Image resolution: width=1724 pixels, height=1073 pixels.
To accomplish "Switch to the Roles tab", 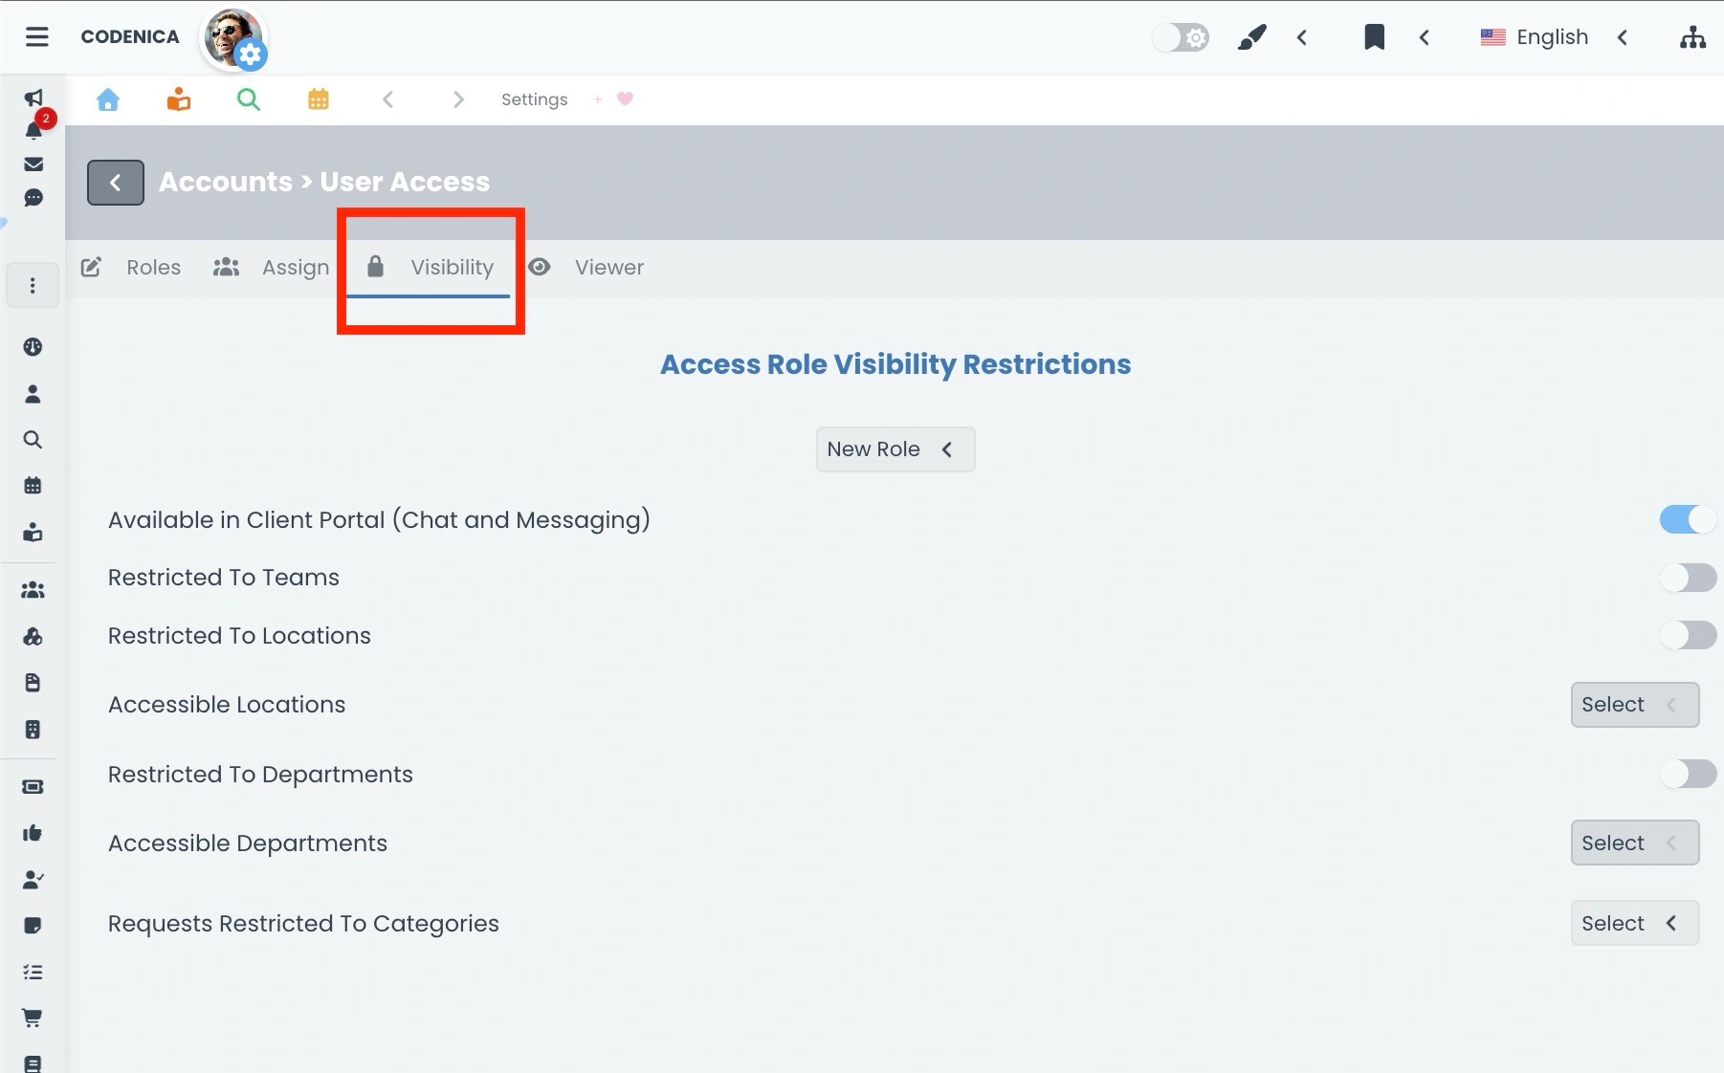I will point(153,268).
